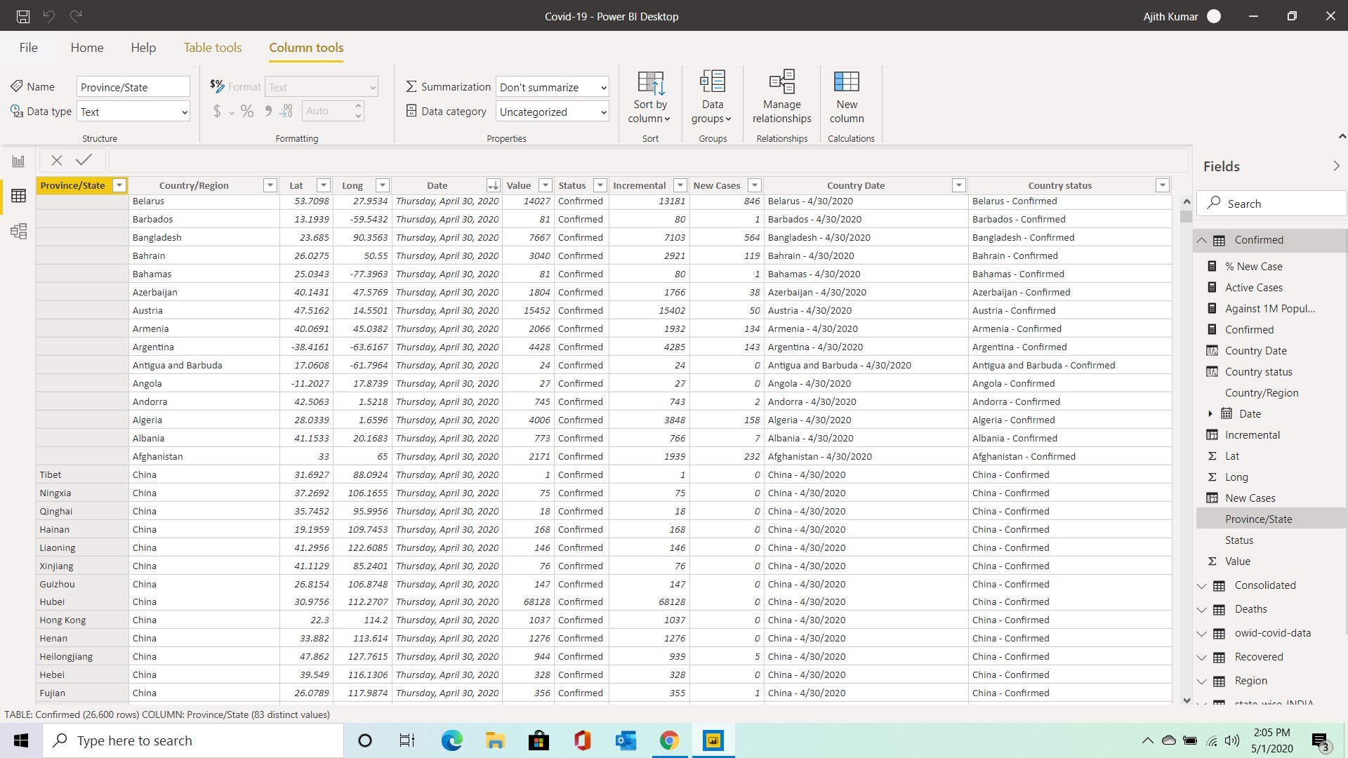1348x758 pixels.
Task: Click the Redo arrow icon
Action: coord(76,16)
